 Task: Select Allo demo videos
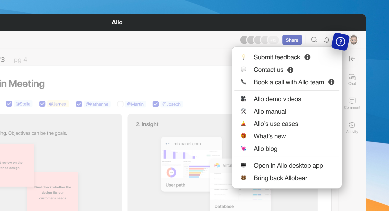(277, 99)
